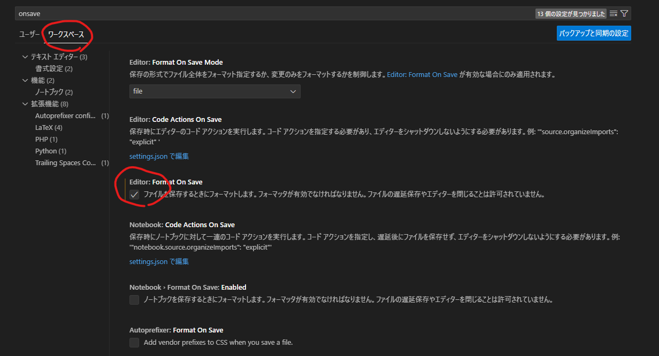Viewport: 659px width, 356px height.
Task: Uncheck Editor: Format On Save checkbox
Action: tap(134, 195)
